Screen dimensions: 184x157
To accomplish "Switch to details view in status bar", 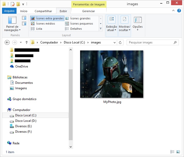I will [172, 152].
